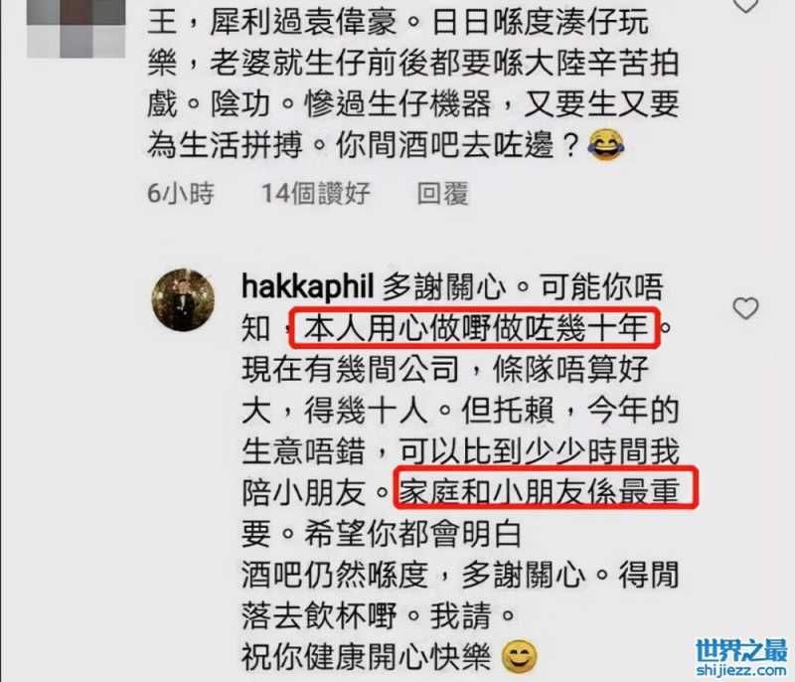
Task: Click the smiling emoji ending hakkaphil's reply
Action: click(x=519, y=656)
